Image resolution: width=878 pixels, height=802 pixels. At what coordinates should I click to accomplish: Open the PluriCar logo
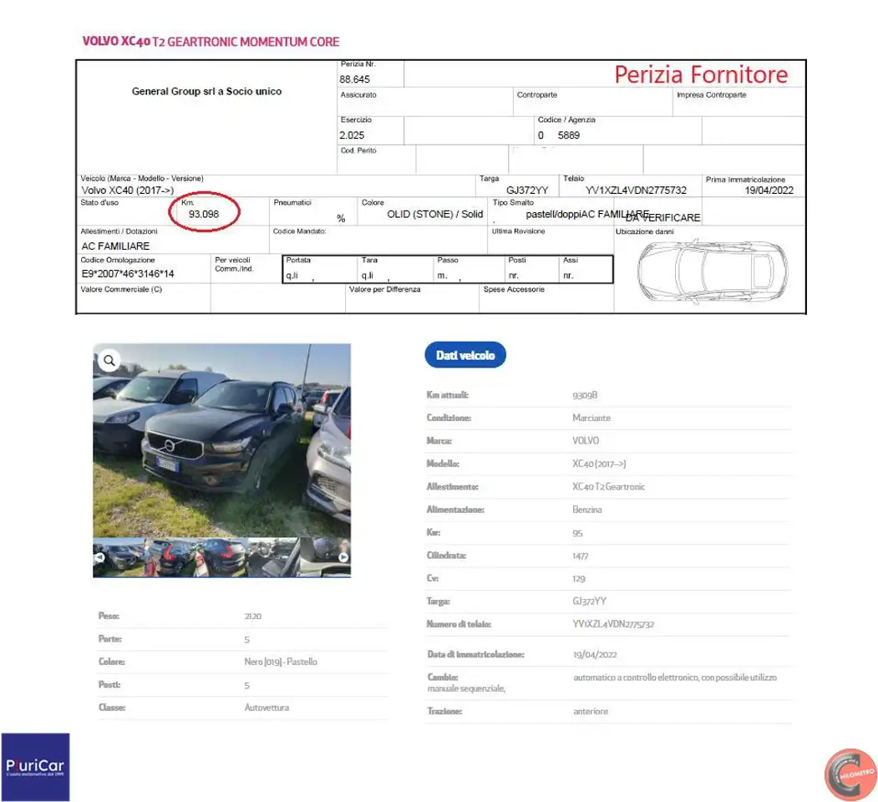[x=35, y=767]
